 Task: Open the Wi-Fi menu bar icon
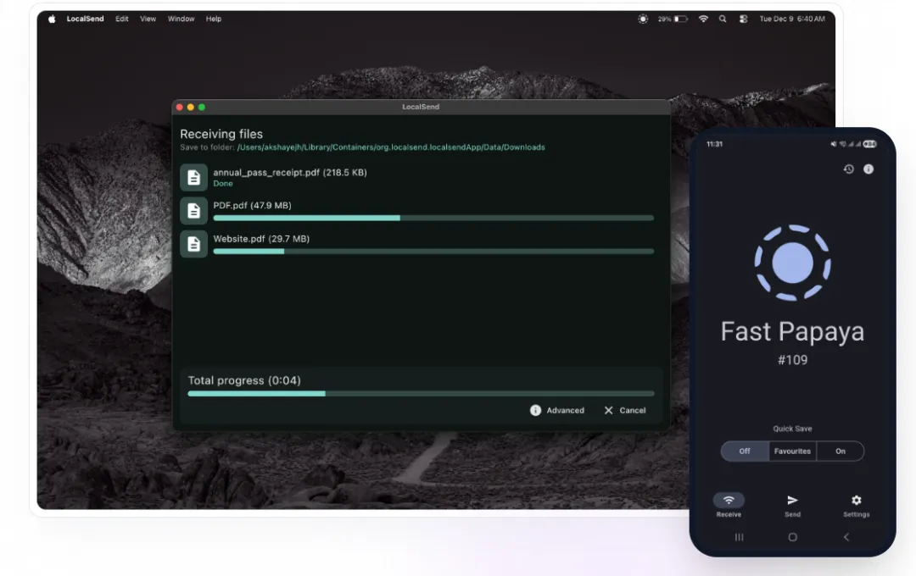[x=703, y=19]
